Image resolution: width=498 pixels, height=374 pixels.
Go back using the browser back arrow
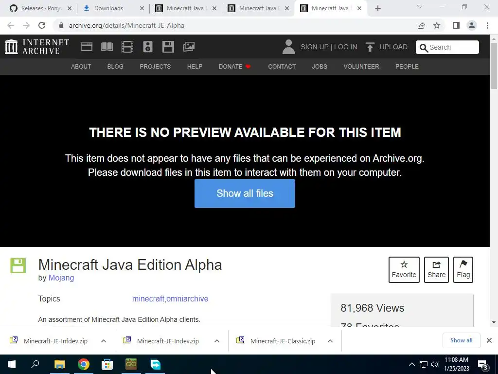pos(11,25)
